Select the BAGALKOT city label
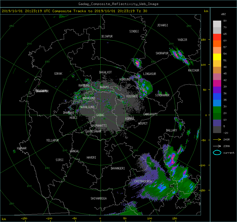This screenshot has width=237, height=222. (105, 72)
